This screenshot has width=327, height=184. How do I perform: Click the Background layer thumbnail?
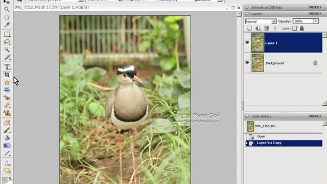258,62
